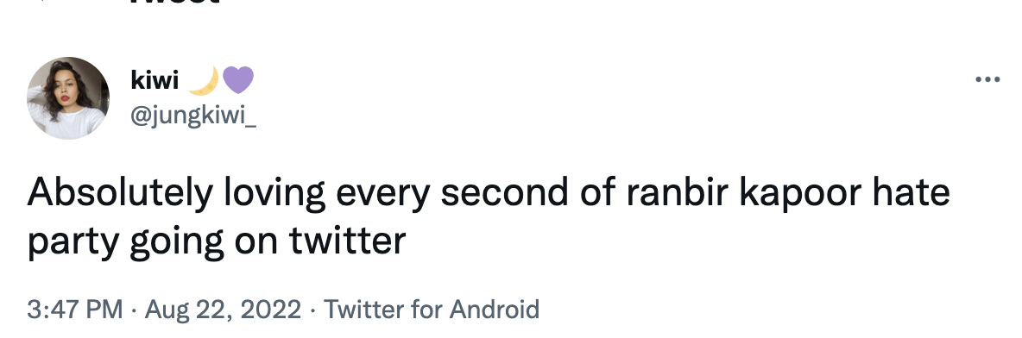
Task: Click the purple heart emoji beside kiwi
Action: [238, 80]
